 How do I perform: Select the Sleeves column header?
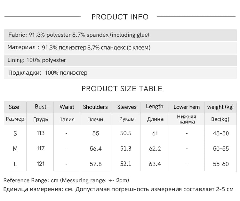pyautogui.click(x=127, y=107)
